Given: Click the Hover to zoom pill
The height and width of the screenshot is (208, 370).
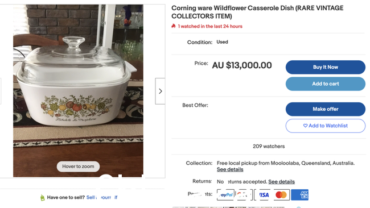Looking at the screenshot, I should pos(78,167).
